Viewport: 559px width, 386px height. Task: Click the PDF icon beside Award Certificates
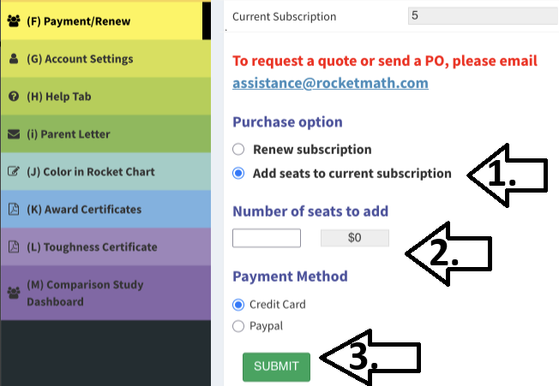click(x=13, y=210)
